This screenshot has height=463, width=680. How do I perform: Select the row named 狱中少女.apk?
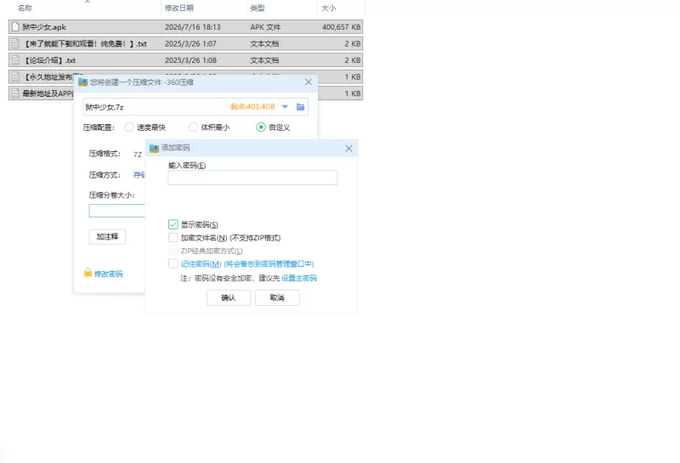[185, 27]
